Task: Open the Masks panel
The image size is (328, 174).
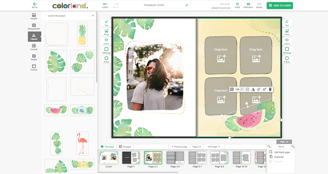Action: point(34,57)
